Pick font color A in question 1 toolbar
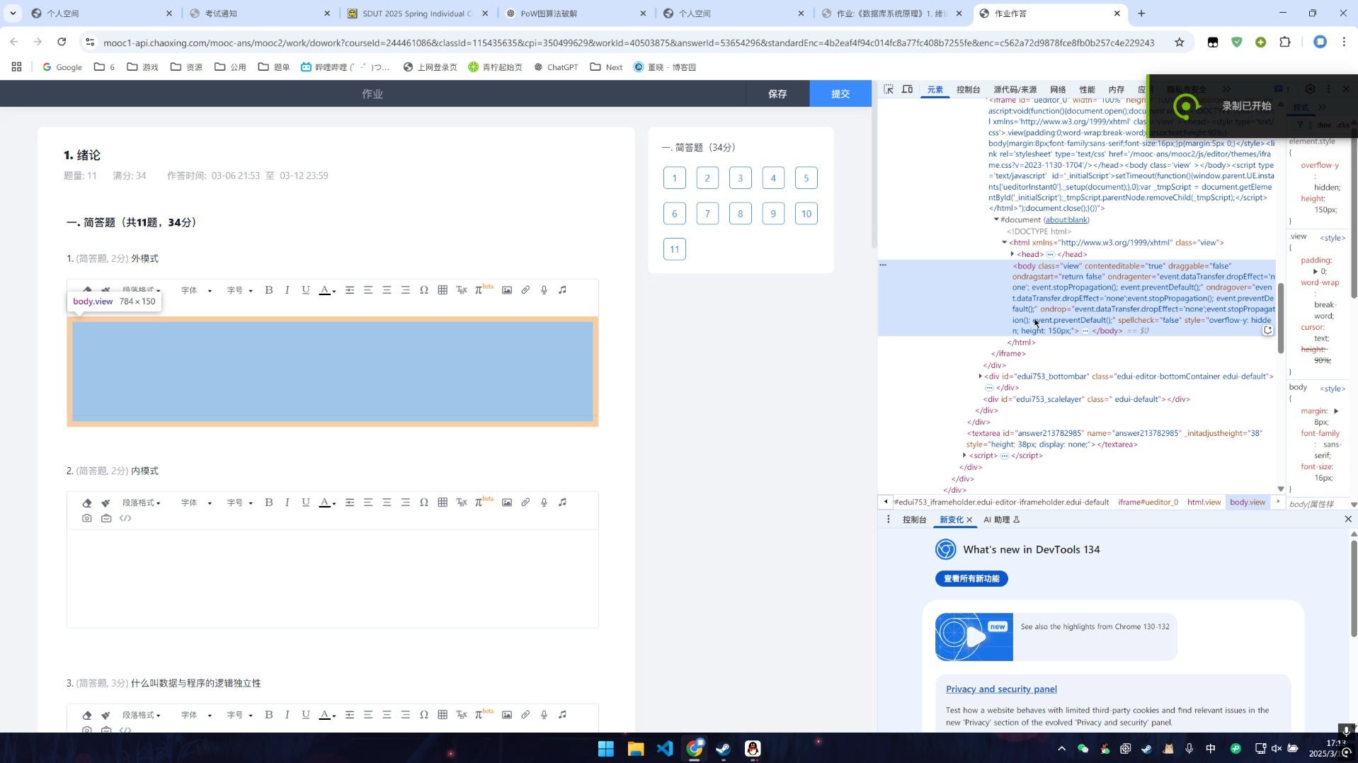Screen dimensions: 1358x763 (x=326, y=290)
